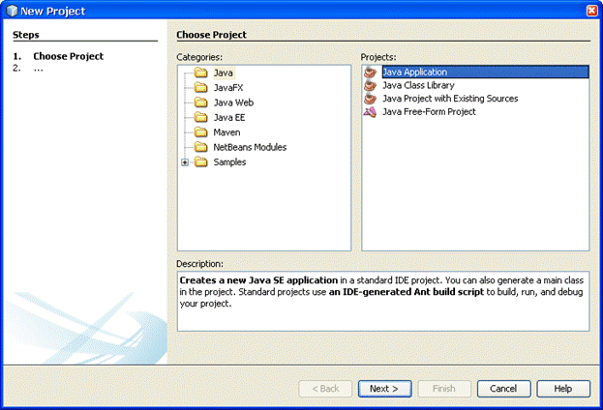603x410 pixels.
Task: Click the Java Class Library cup icon
Action: click(370, 85)
